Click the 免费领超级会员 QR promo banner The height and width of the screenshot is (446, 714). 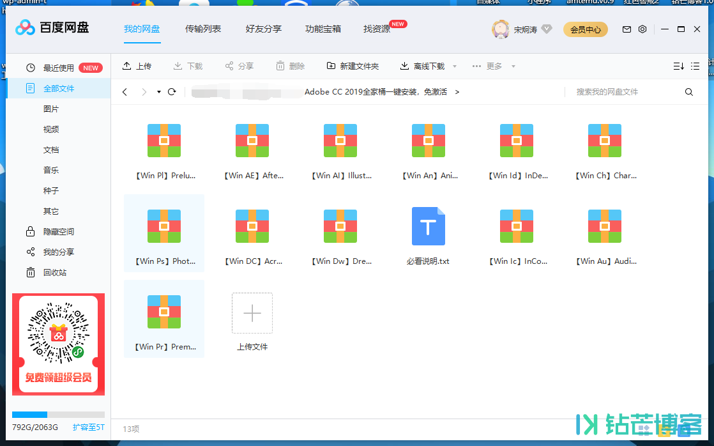click(58, 344)
